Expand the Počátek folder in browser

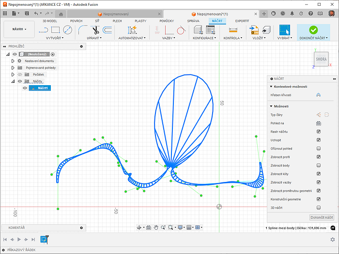13,75
